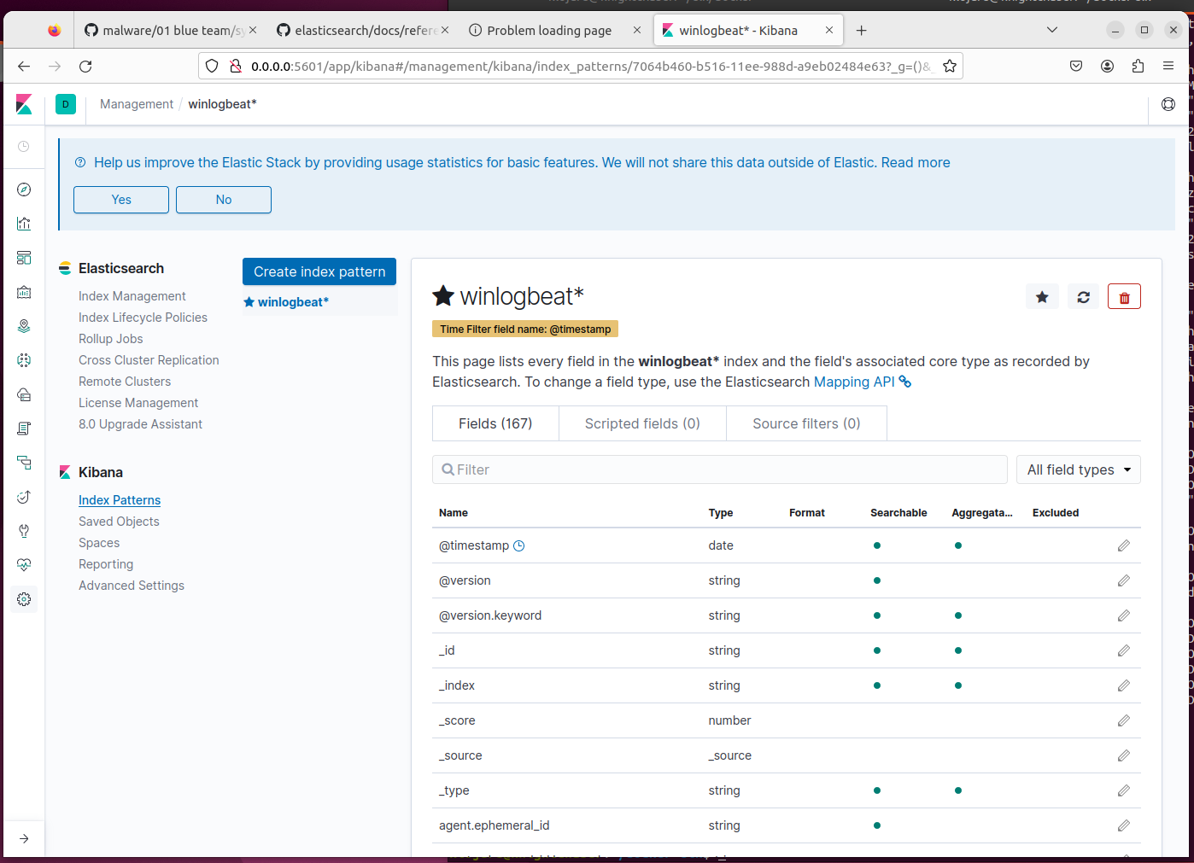Viewport: 1194px width, 863px height.
Task: Open the Mapping API link
Action: 862,382
